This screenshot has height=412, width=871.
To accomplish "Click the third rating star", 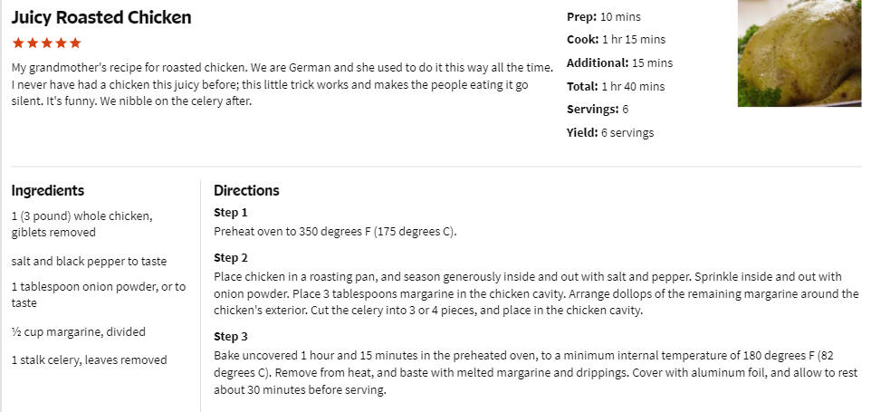I will 47,43.
